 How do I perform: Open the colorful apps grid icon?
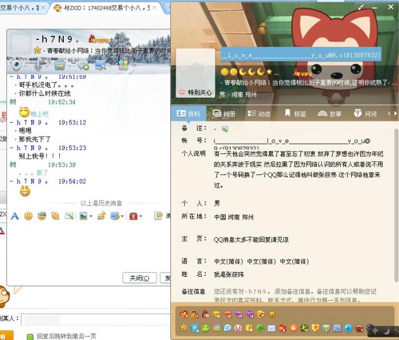[x=123, y=64]
